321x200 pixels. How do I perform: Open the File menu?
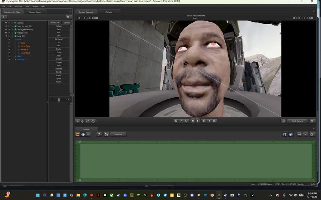[x=4, y=6]
